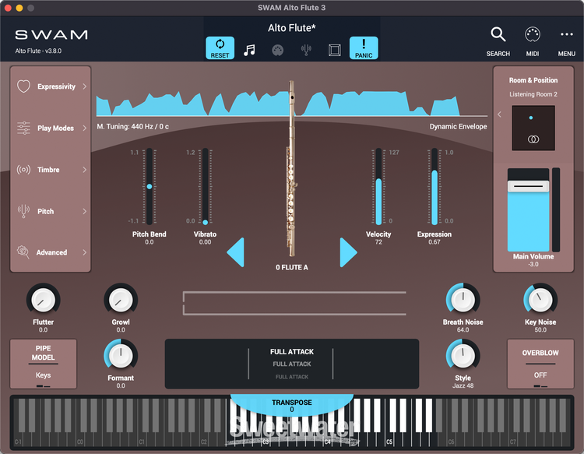Image resolution: width=584 pixels, height=454 pixels.
Task: Click the Velocity 72 value
Action: tap(378, 242)
